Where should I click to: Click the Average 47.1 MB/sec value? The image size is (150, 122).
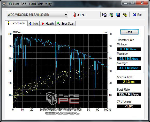pos(129,68)
